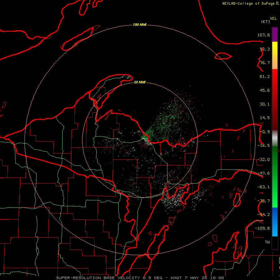The height and width of the screenshot is (280, 280).
Task: Click the [KT] units label
Action: click(266, 21)
